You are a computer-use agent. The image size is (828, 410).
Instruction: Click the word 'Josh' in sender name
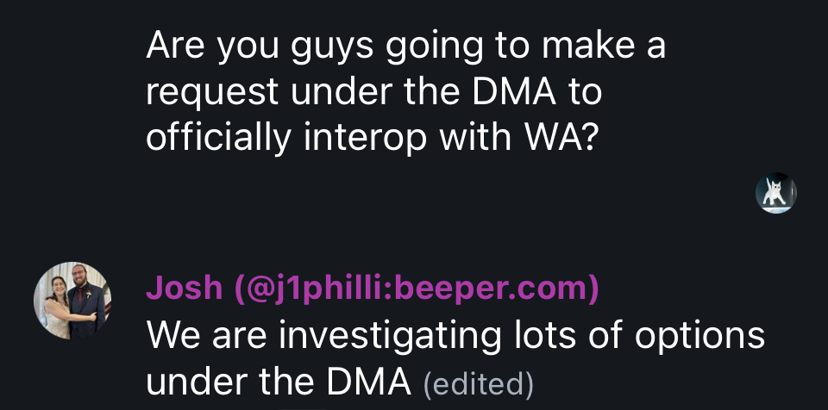185,288
